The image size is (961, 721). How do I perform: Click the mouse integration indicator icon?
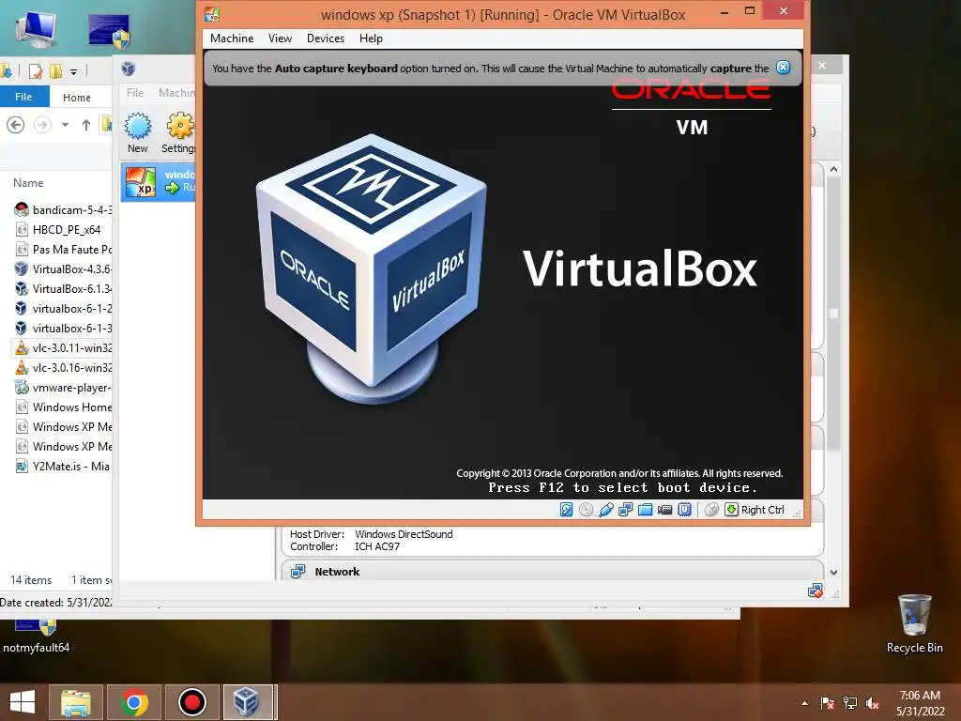click(x=711, y=510)
